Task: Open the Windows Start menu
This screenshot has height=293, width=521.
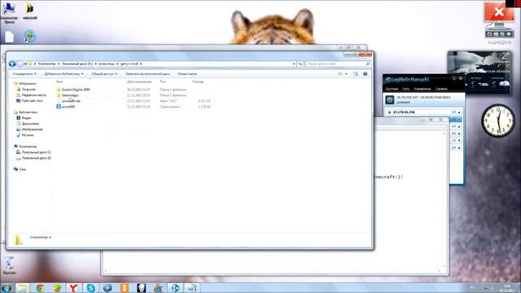Action: 6,287
